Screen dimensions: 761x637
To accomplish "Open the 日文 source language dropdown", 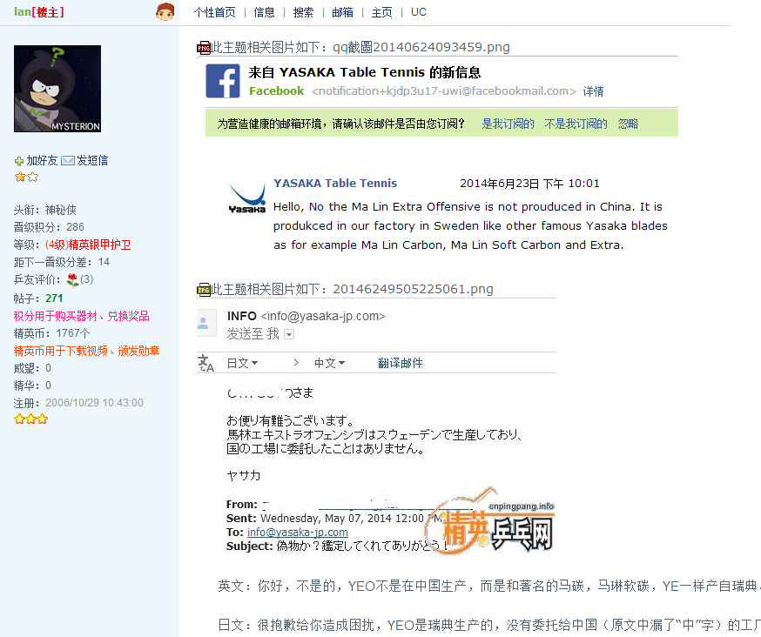I will 242,363.
